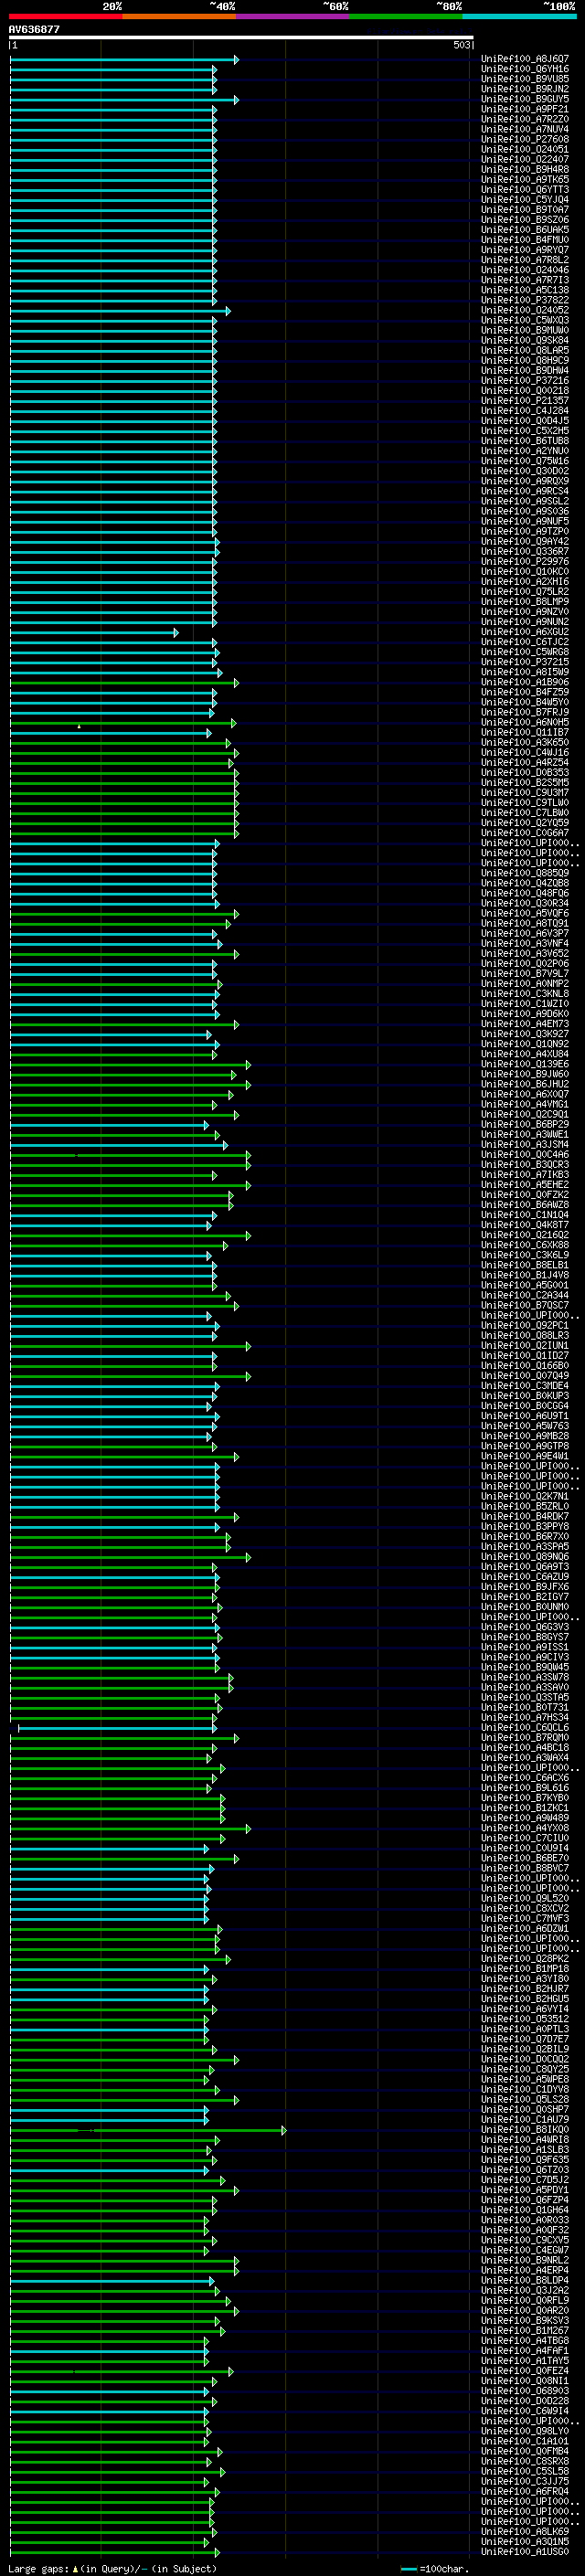
Task: Select entry UniRef100_Q6YTT3
Action: (x=525, y=189)
